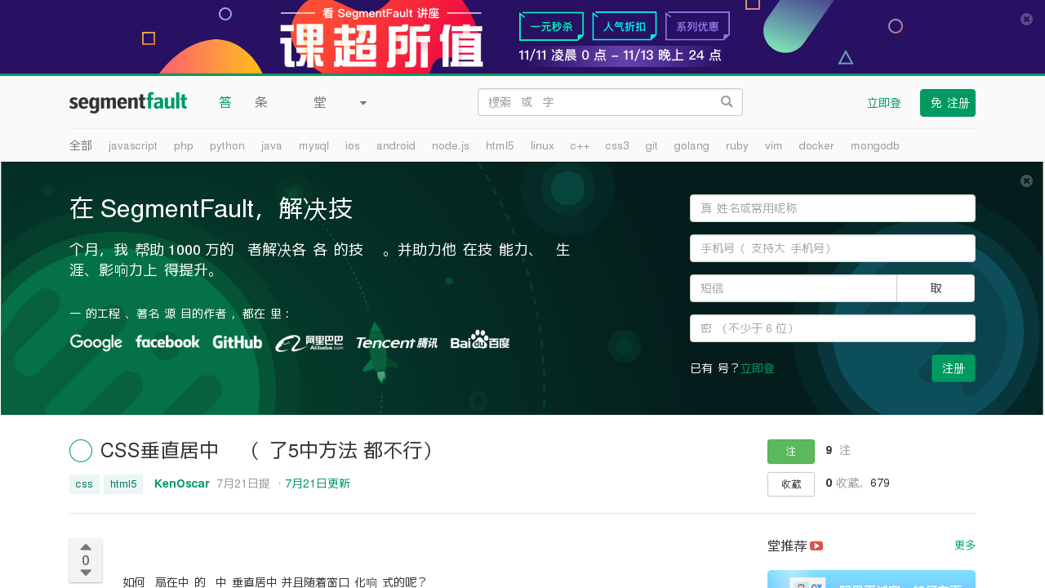Click the 收藏 bookmark button
Image resolution: width=1045 pixels, height=588 pixels.
[791, 484]
